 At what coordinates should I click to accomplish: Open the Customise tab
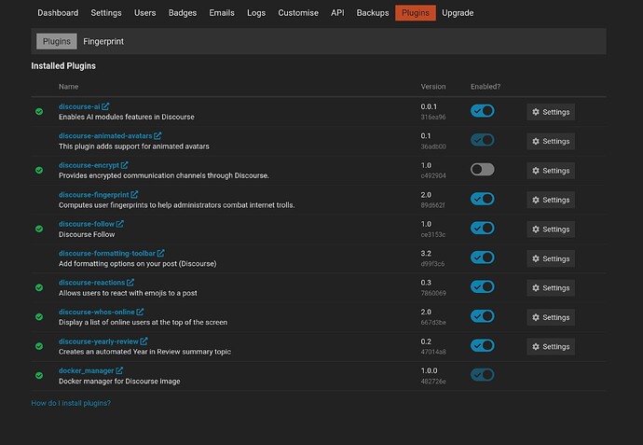pos(298,13)
